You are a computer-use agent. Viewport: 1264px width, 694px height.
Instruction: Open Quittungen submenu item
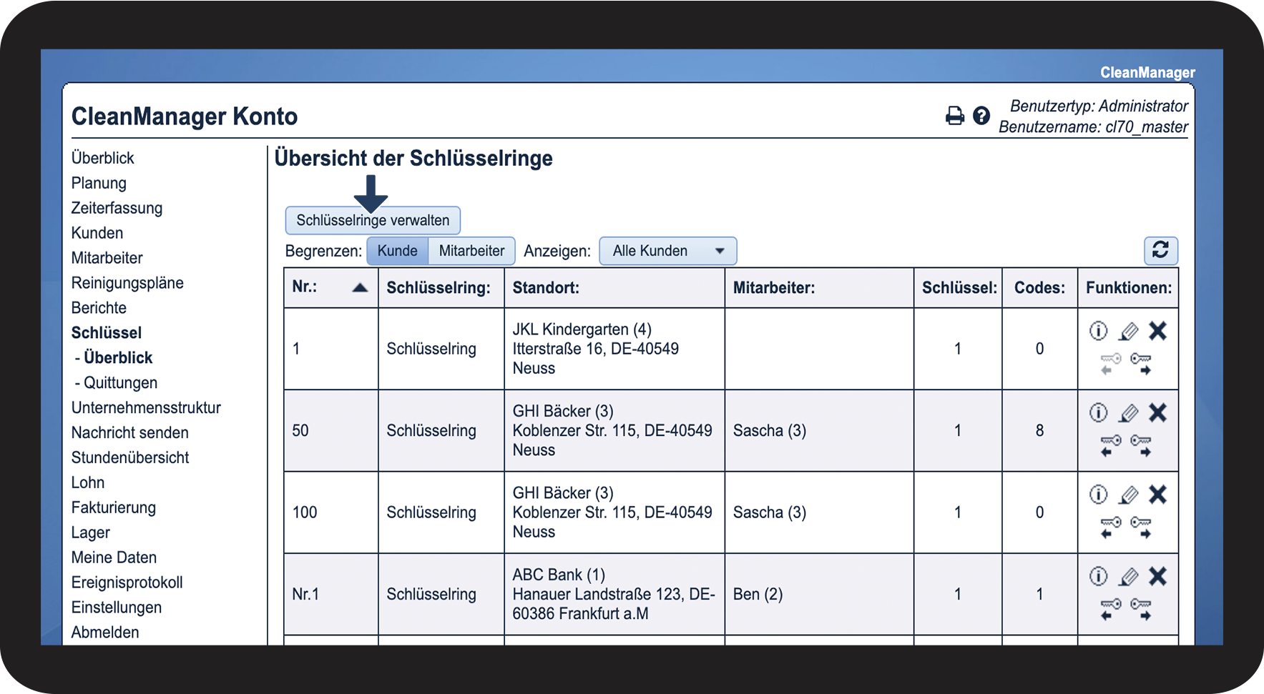pyautogui.click(x=120, y=382)
